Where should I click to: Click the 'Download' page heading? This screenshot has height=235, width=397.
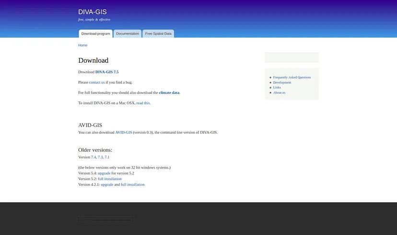tap(93, 60)
